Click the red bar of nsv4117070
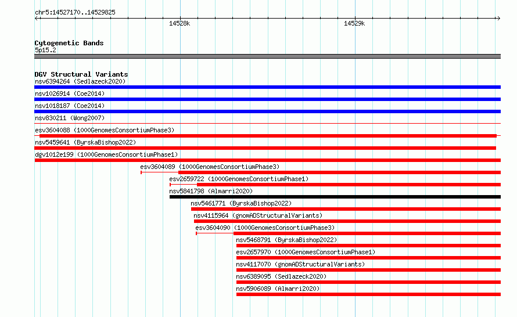Viewport: 517px width, 317px height. coord(369,270)
